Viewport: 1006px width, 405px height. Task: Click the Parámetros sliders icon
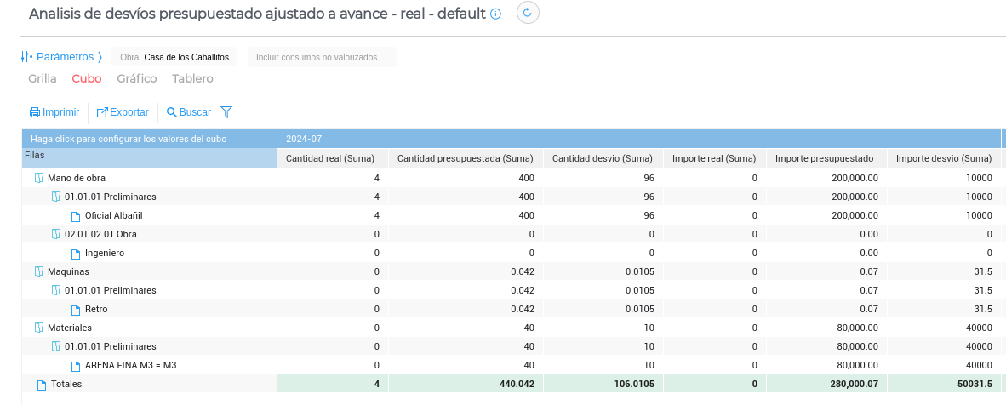(x=27, y=57)
